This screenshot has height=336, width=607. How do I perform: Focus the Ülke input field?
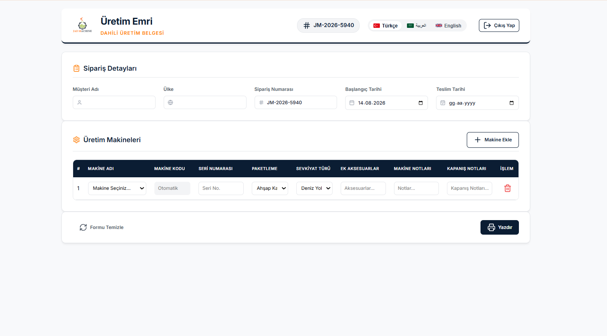tap(205, 103)
